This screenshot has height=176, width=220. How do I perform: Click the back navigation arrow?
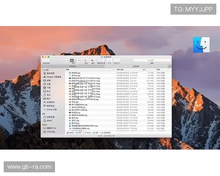pos(44,60)
